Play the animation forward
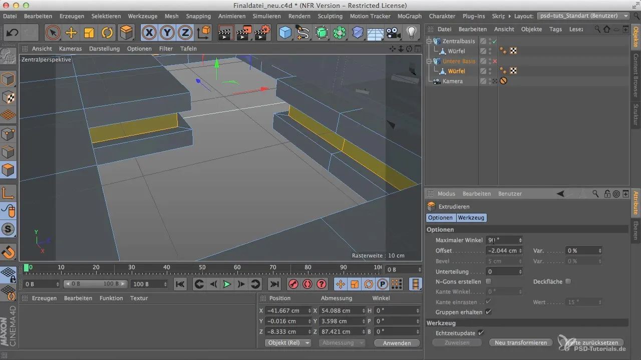The width and height of the screenshot is (641, 360). pos(227,284)
